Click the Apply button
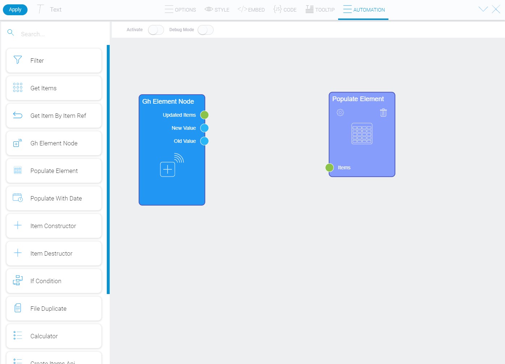The height and width of the screenshot is (364, 505). [x=15, y=9]
